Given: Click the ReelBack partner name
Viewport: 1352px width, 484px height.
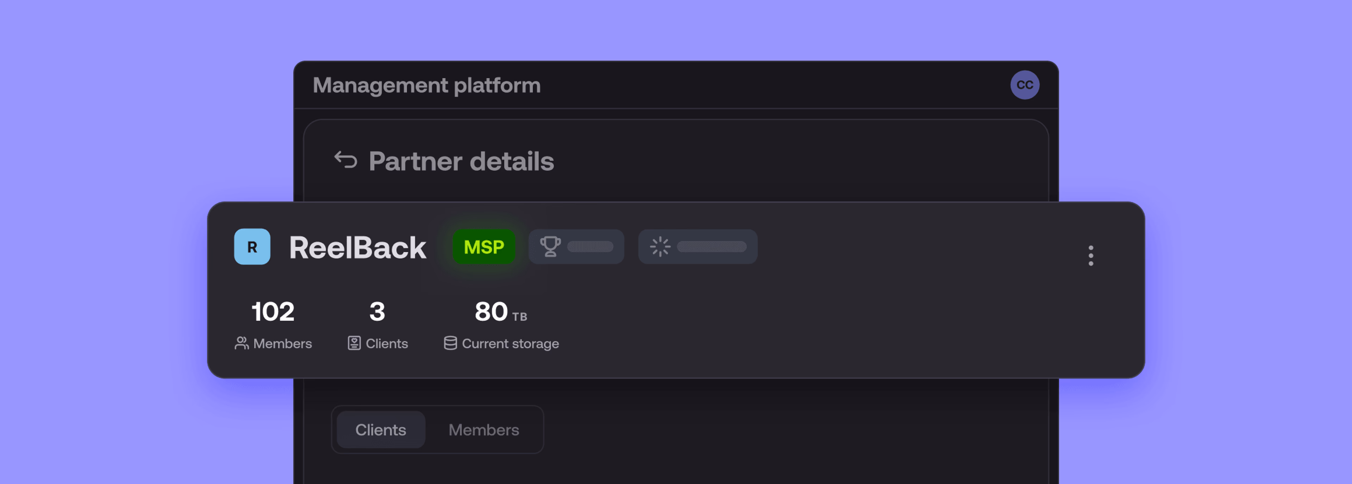Looking at the screenshot, I should 357,247.
